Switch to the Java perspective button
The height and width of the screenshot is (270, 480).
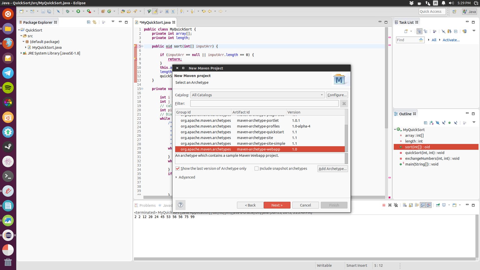coord(469,11)
